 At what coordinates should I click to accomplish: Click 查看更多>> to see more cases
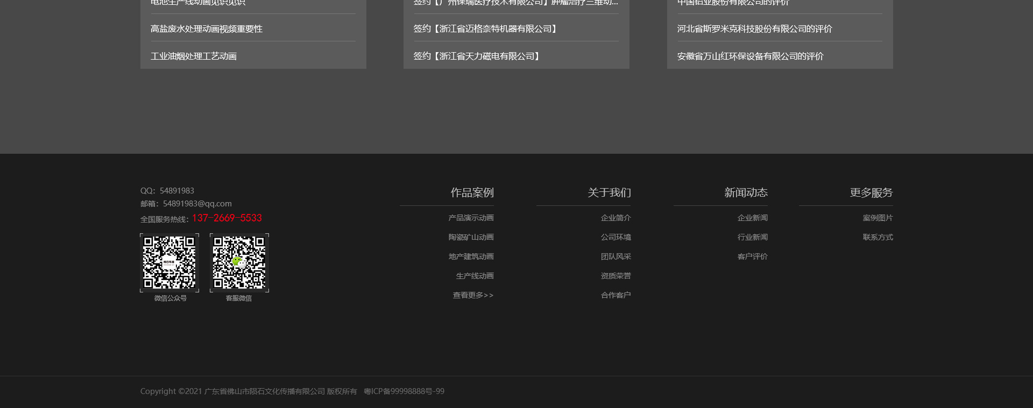(x=473, y=295)
